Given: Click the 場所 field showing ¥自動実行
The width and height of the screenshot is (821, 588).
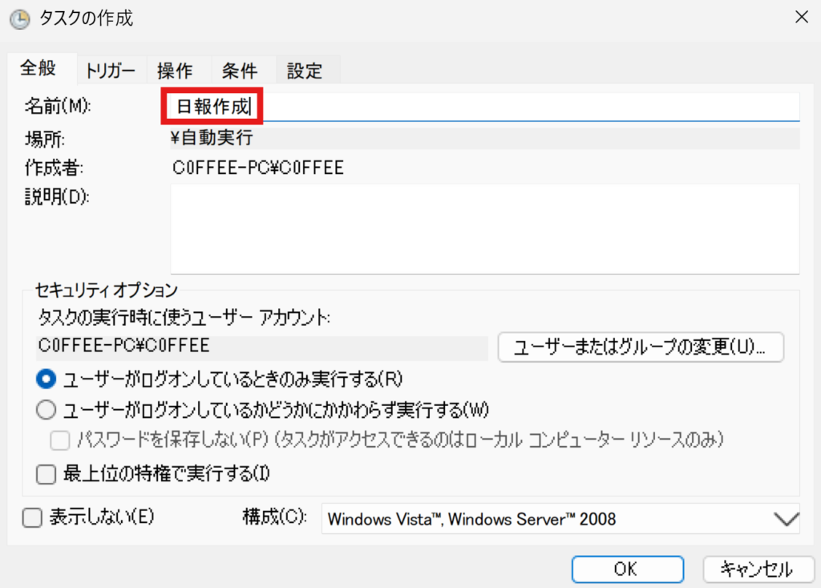Looking at the screenshot, I should [481, 139].
